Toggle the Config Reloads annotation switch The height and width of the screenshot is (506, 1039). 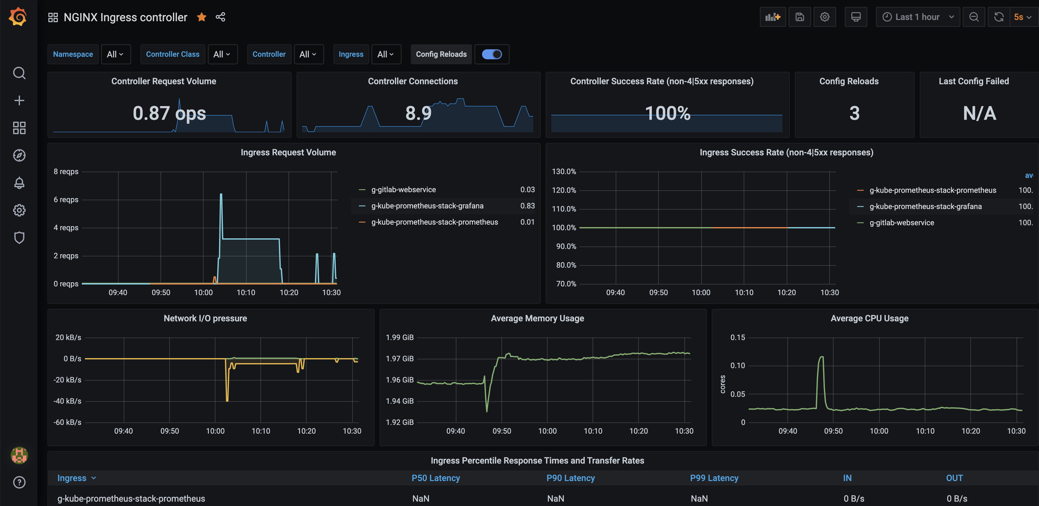point(492,54)
